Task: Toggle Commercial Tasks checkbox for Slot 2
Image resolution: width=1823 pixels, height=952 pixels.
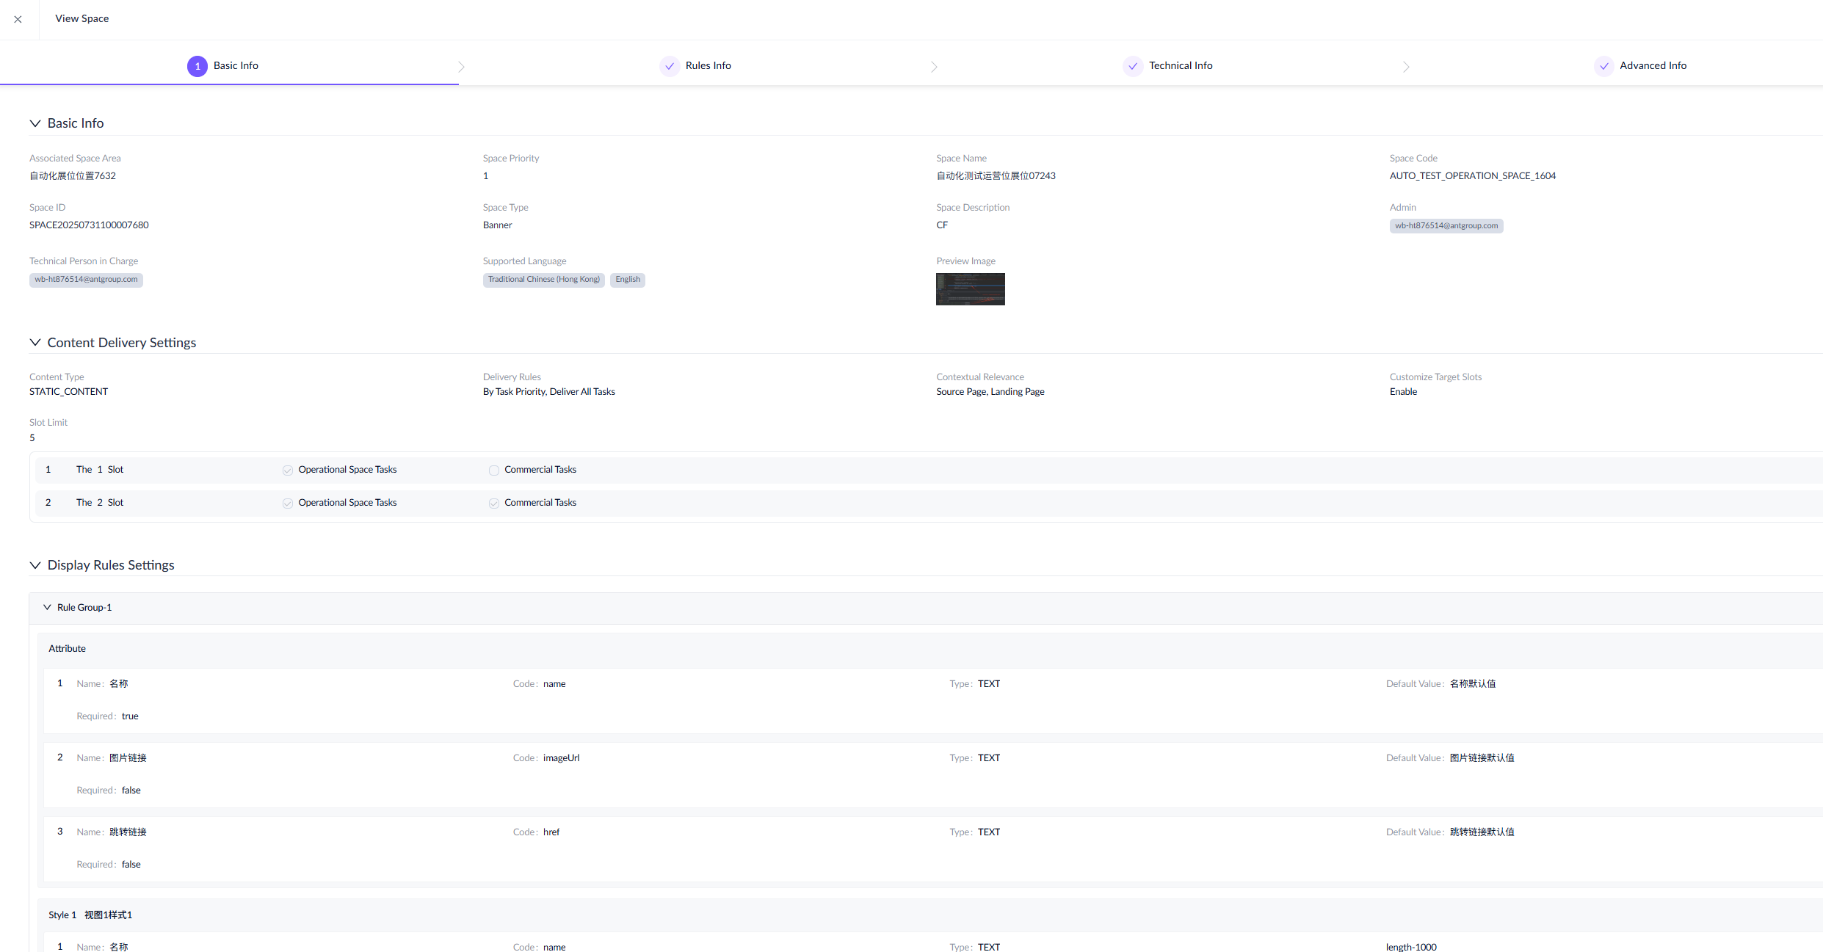Action: (x=494, y=504)
